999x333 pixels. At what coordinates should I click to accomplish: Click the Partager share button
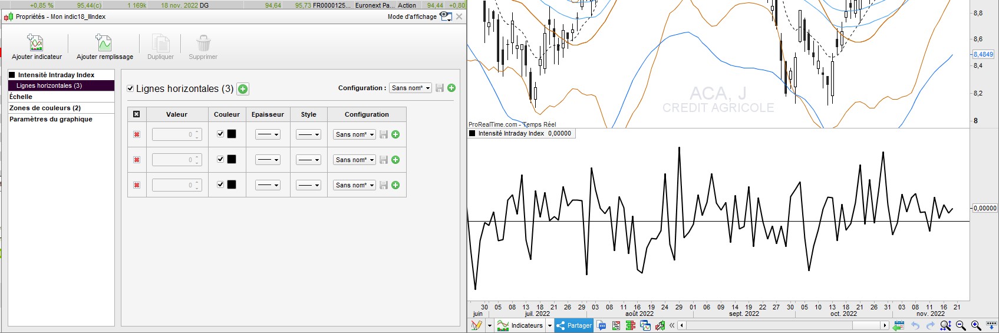[x=573, y=325]
